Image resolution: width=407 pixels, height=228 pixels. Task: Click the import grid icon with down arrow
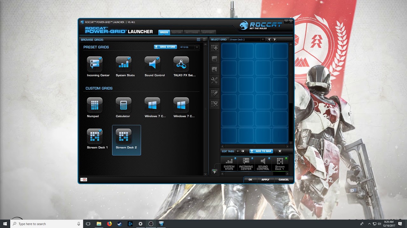point(215,69)
